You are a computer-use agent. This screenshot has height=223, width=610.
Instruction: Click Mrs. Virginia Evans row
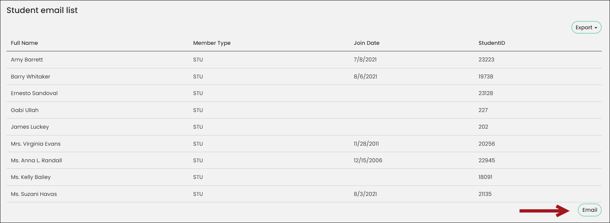click(304, 144)
